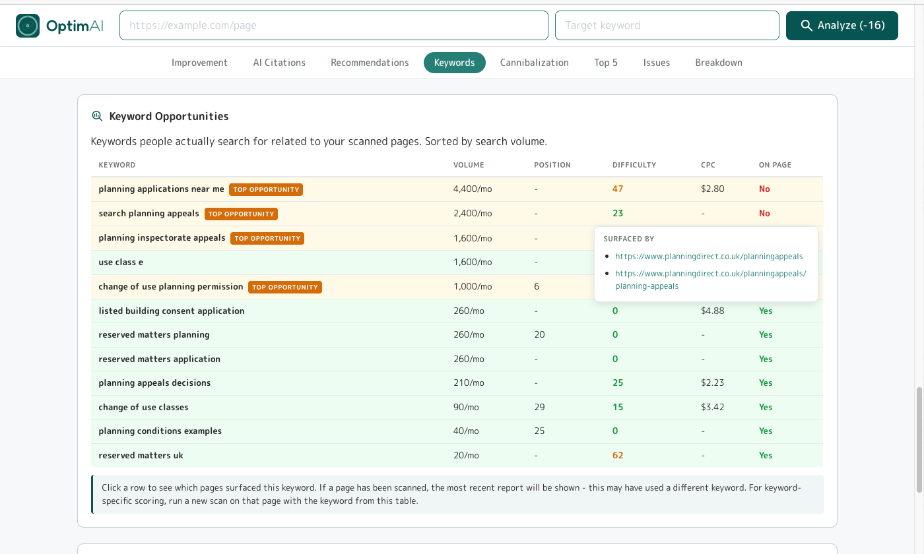This screenshot has height=554, width=924.
Task: Click the difficulty value 23
Action: click(618, 214)
